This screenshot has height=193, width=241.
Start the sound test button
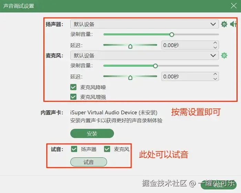pyautogui.click(x=89, y=162)
